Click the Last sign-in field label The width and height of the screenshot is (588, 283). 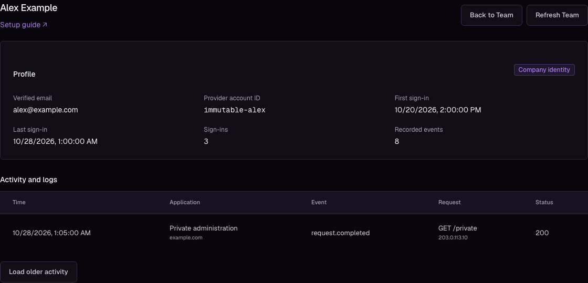click(30, 130)
